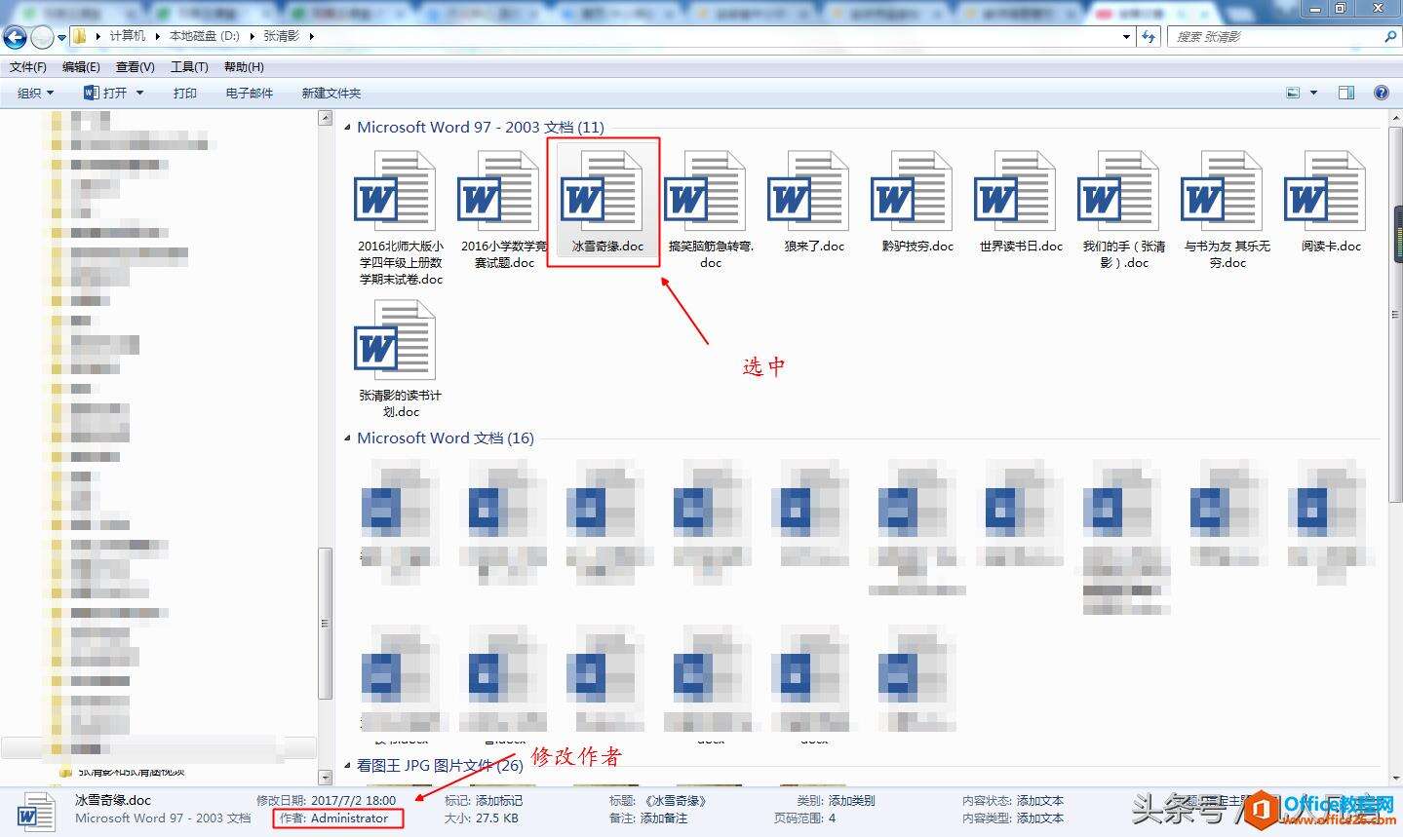This screenshot has width=1403, height=837.
Task: Click the navigation pane scroll up arrow
Action: click(326, 118)
